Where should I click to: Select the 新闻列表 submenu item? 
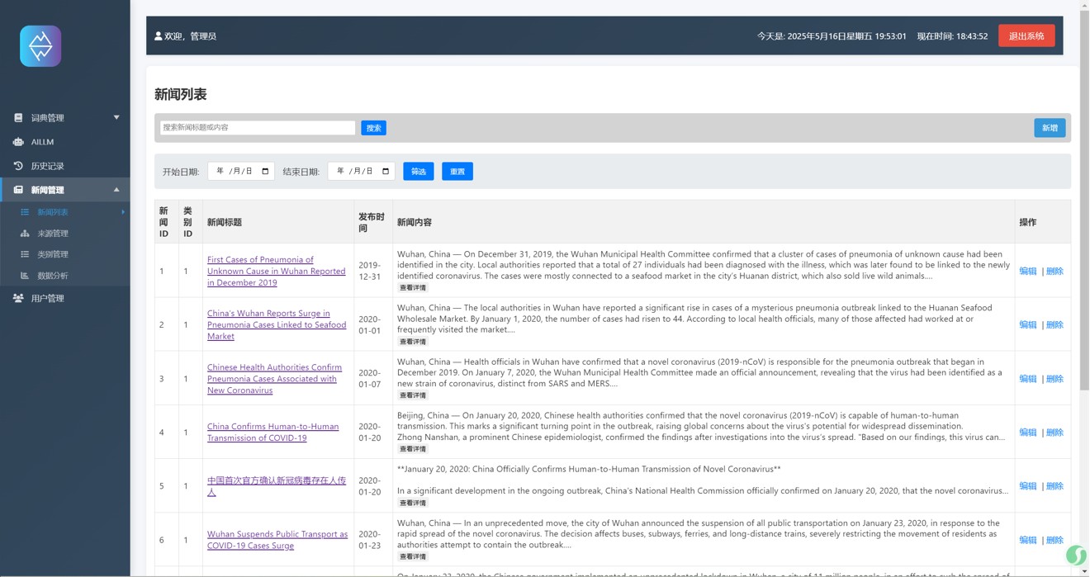pos(53,212)
